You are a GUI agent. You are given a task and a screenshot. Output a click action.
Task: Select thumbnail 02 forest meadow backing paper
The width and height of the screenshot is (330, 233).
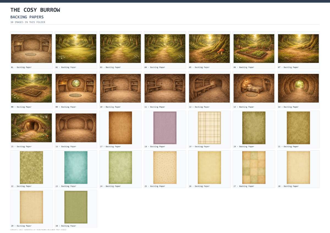[76, 48]
